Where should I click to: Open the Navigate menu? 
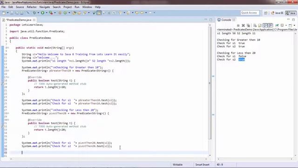click(45, 7)
